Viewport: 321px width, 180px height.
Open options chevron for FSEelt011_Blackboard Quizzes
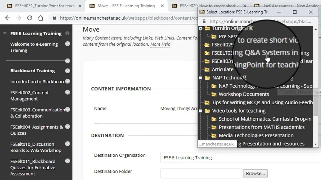pyautogui.click(x=68, y=161)
